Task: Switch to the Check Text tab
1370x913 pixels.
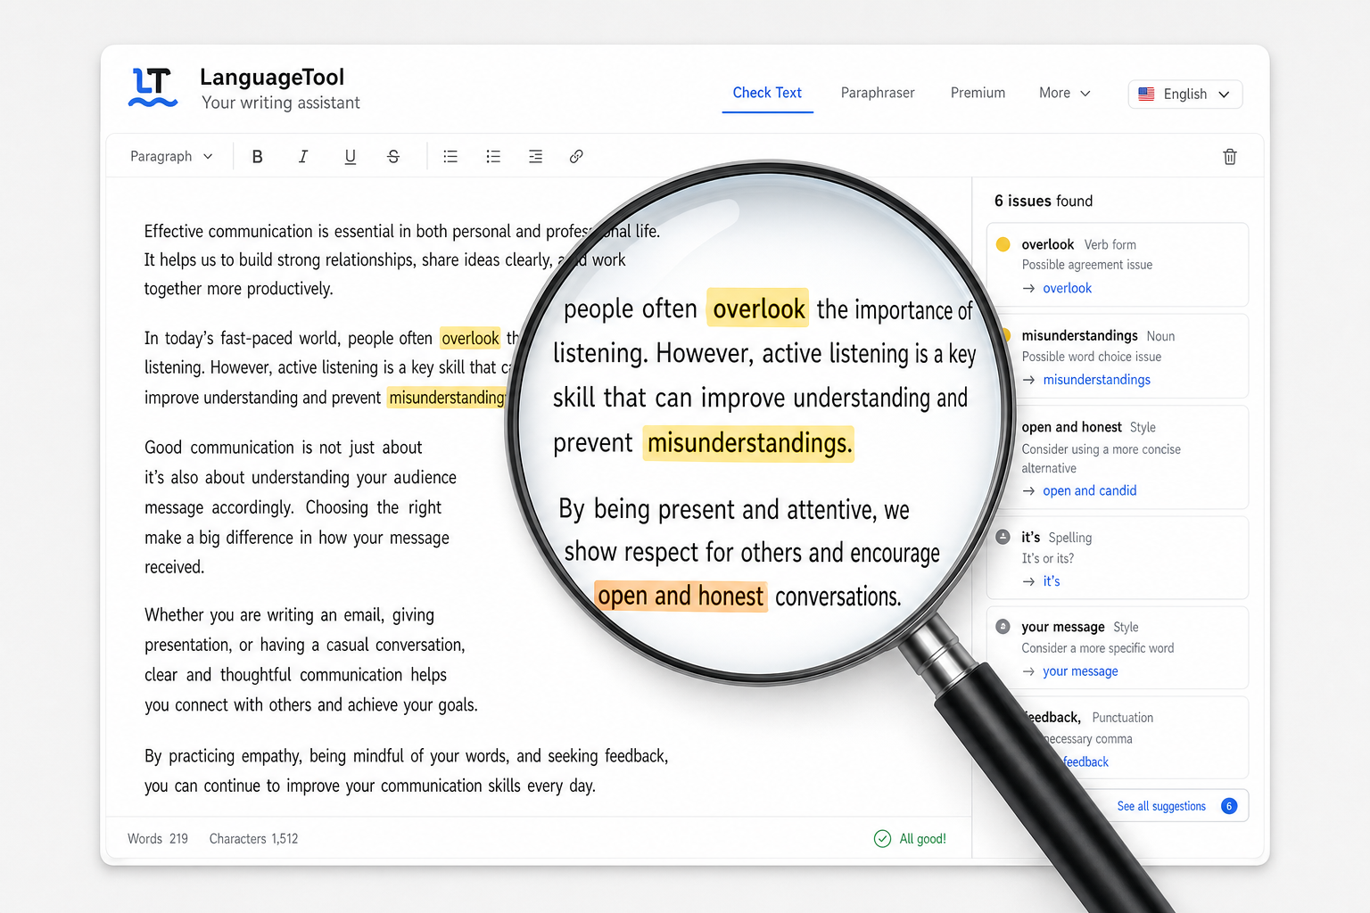Action: (767, 93)
